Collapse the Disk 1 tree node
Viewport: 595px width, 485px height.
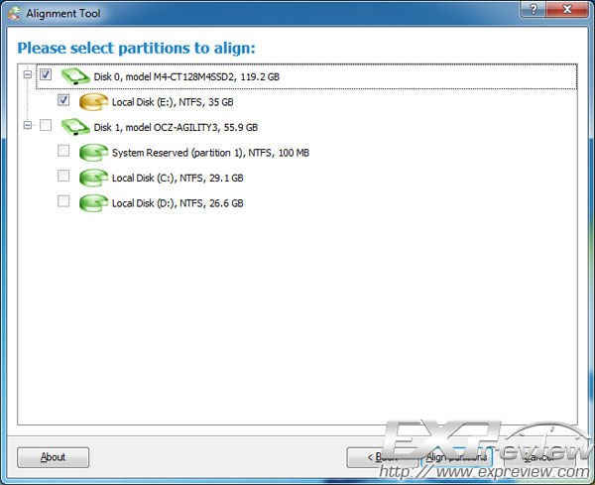coord(28,125)
